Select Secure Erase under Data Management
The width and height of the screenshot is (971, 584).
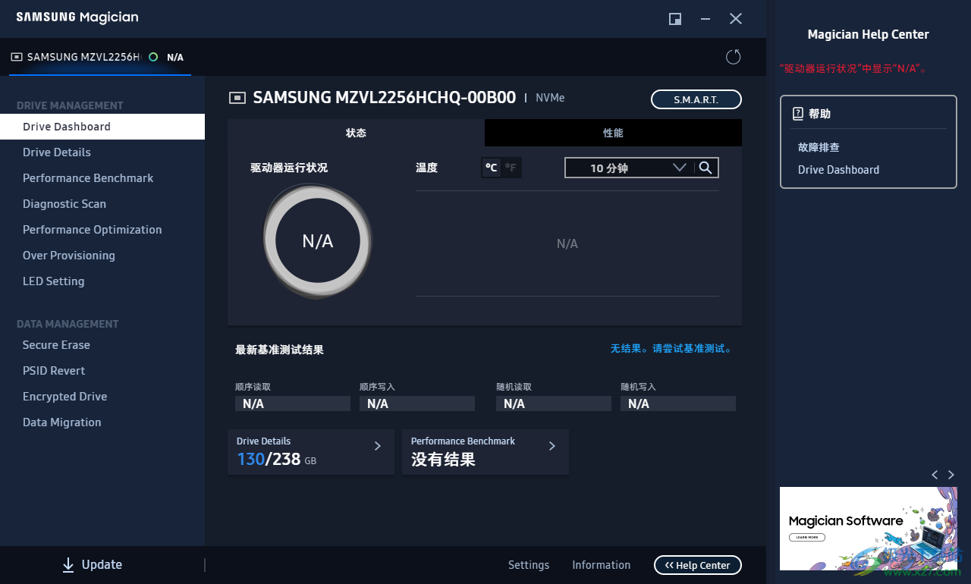56,344
